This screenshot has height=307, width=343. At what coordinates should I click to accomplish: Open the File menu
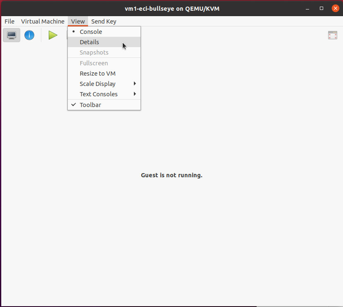pos(10,21)
